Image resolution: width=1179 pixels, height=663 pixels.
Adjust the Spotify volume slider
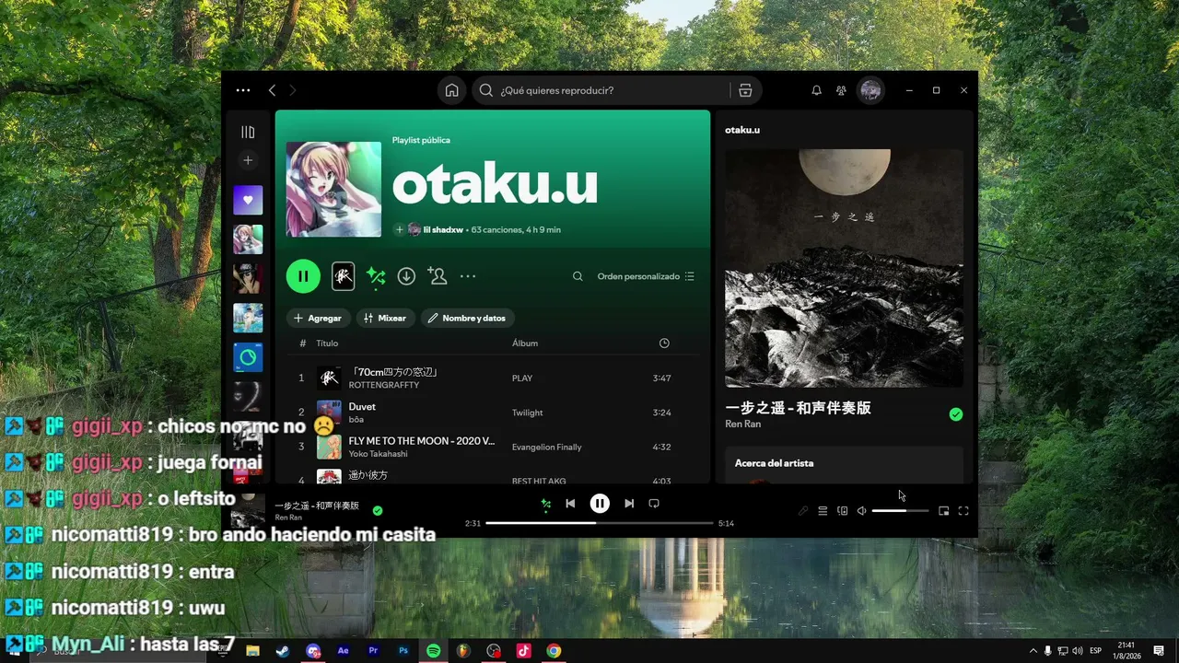(900, 511)
